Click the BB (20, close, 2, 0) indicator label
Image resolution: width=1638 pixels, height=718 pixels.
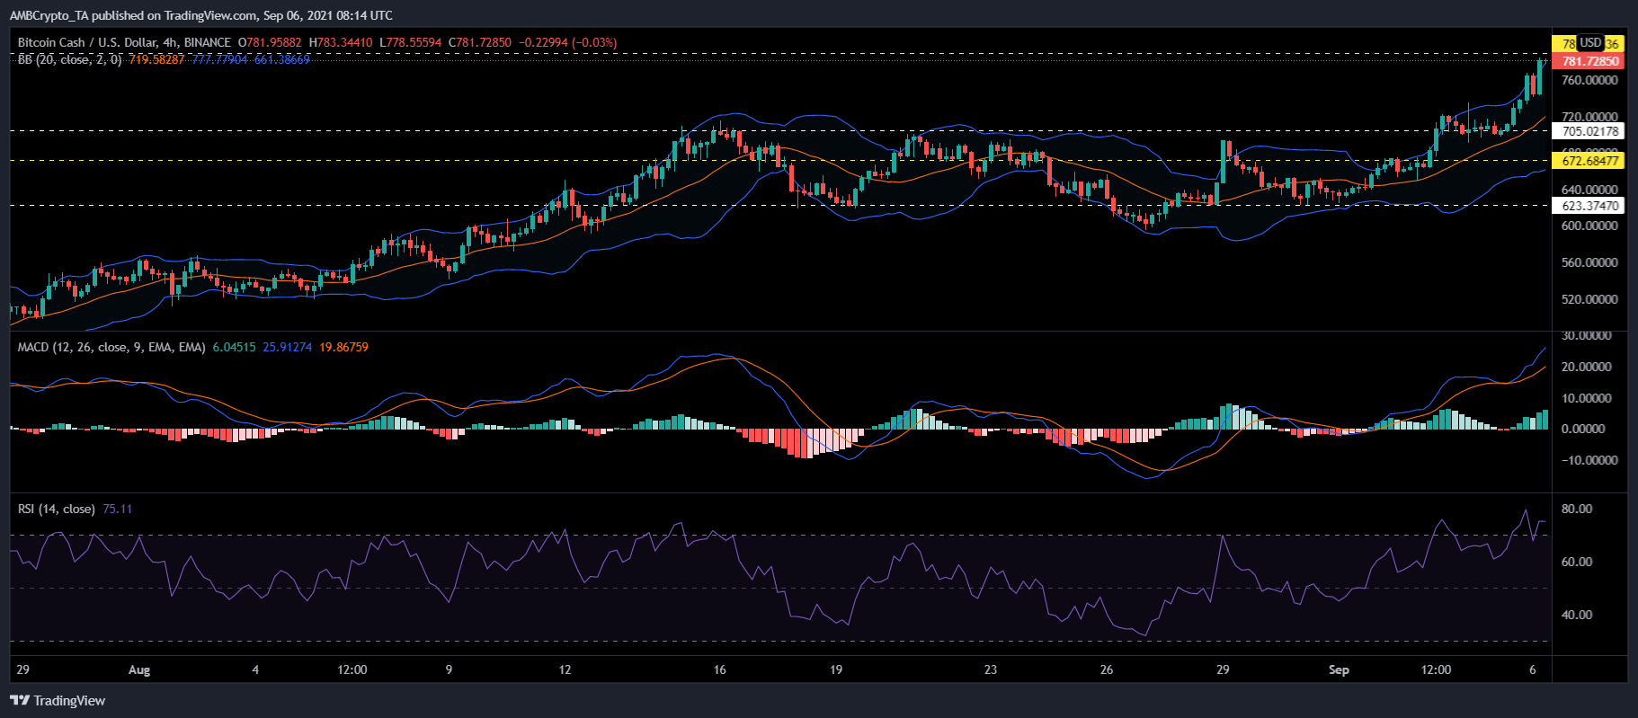69,59
